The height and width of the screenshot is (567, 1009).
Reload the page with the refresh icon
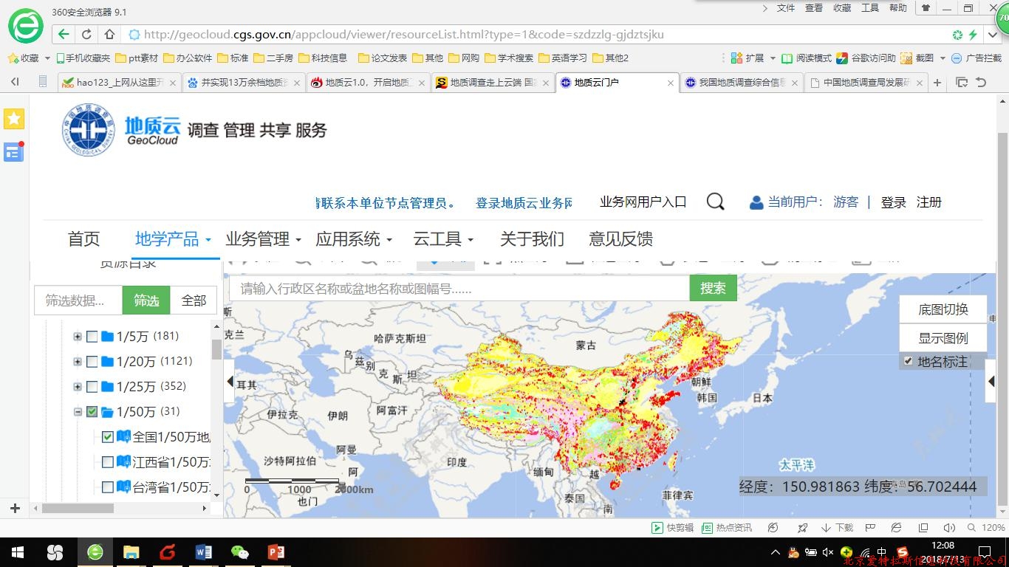(x=86, y=34)
